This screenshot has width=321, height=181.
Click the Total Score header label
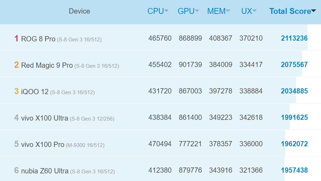click(290, 11)
